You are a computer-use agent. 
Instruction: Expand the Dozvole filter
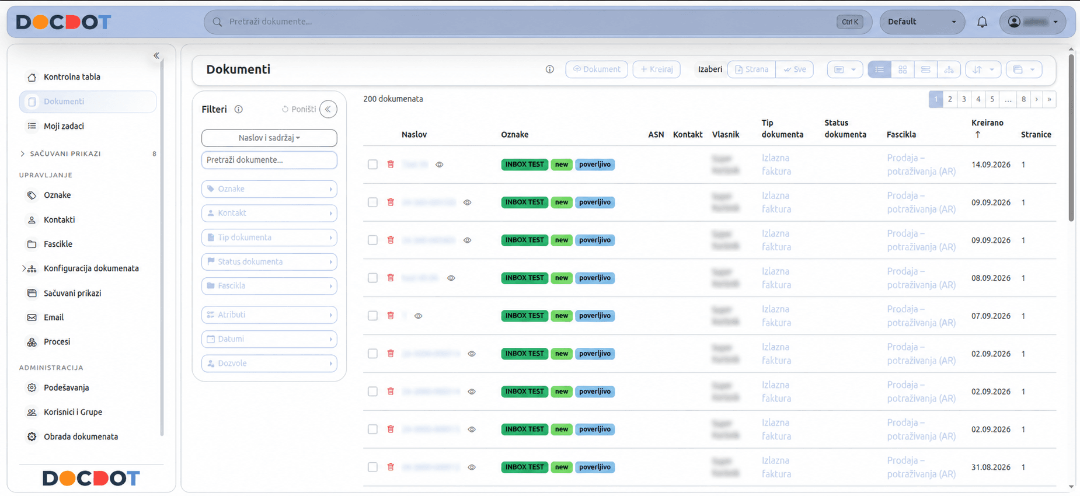pyautogui.click(x=269, y=364)
